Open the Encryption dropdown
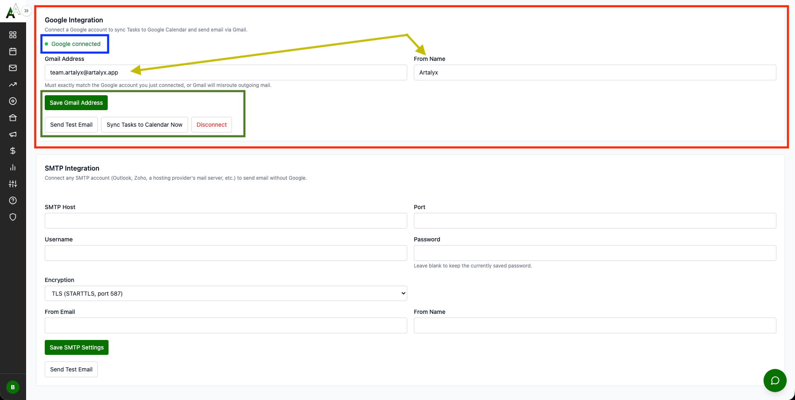Screen dimensions: 795x400 [x=226, y=294]
